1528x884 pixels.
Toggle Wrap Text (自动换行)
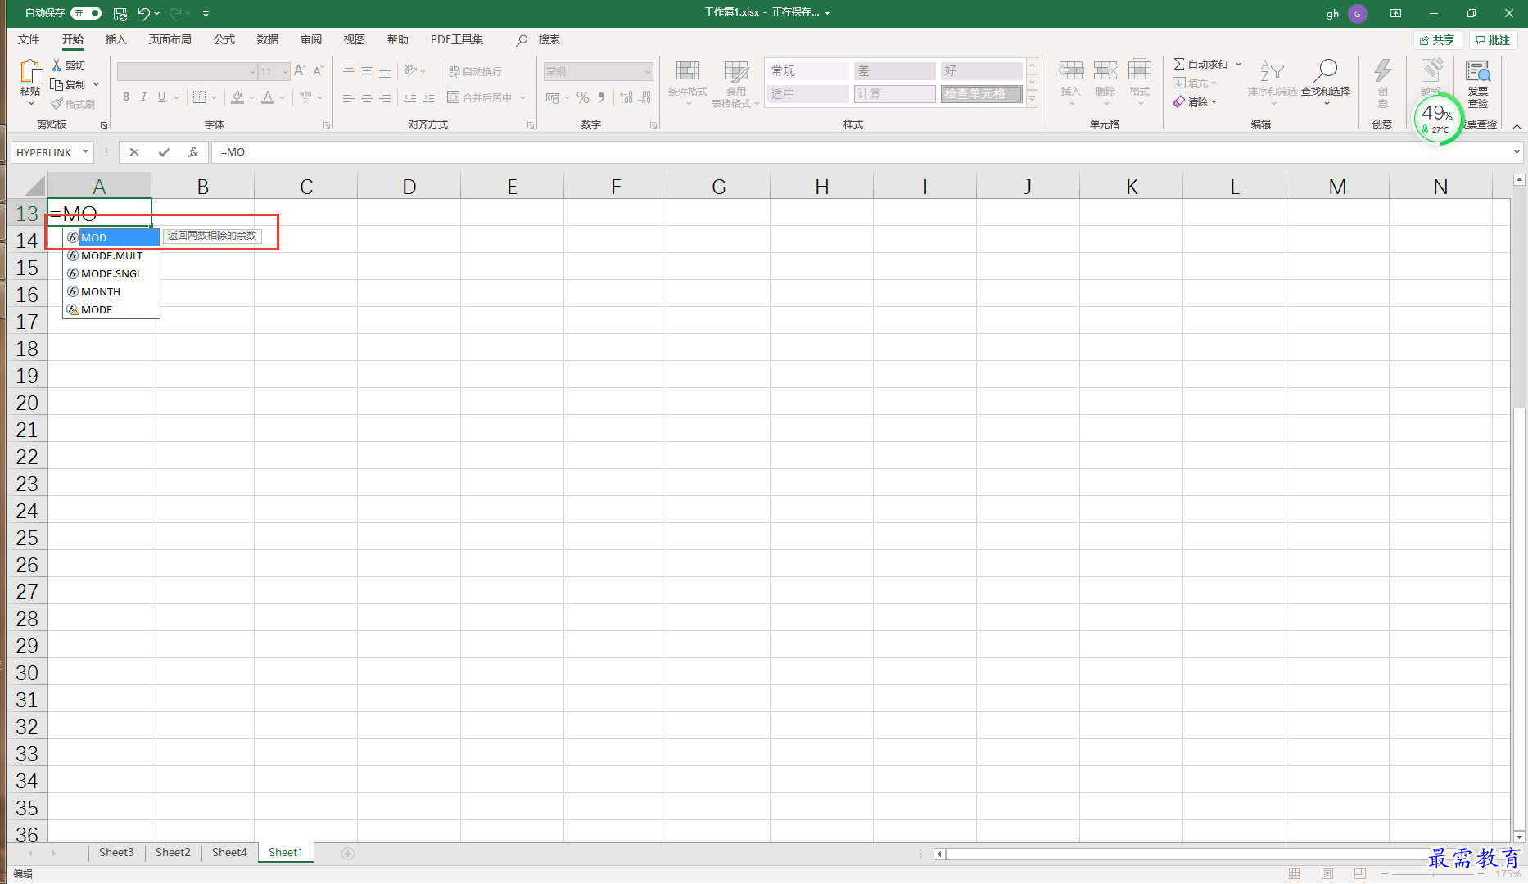click(475, 71)
